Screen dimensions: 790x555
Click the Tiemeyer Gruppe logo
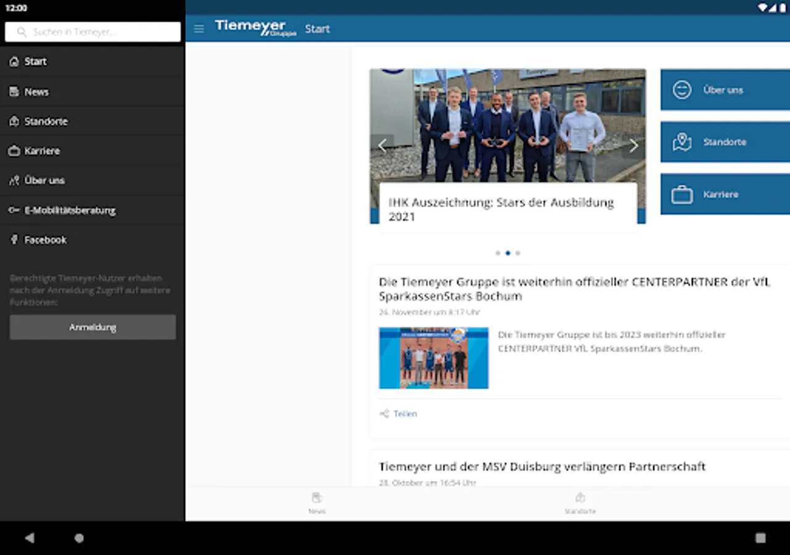click(x=256, y=28)
